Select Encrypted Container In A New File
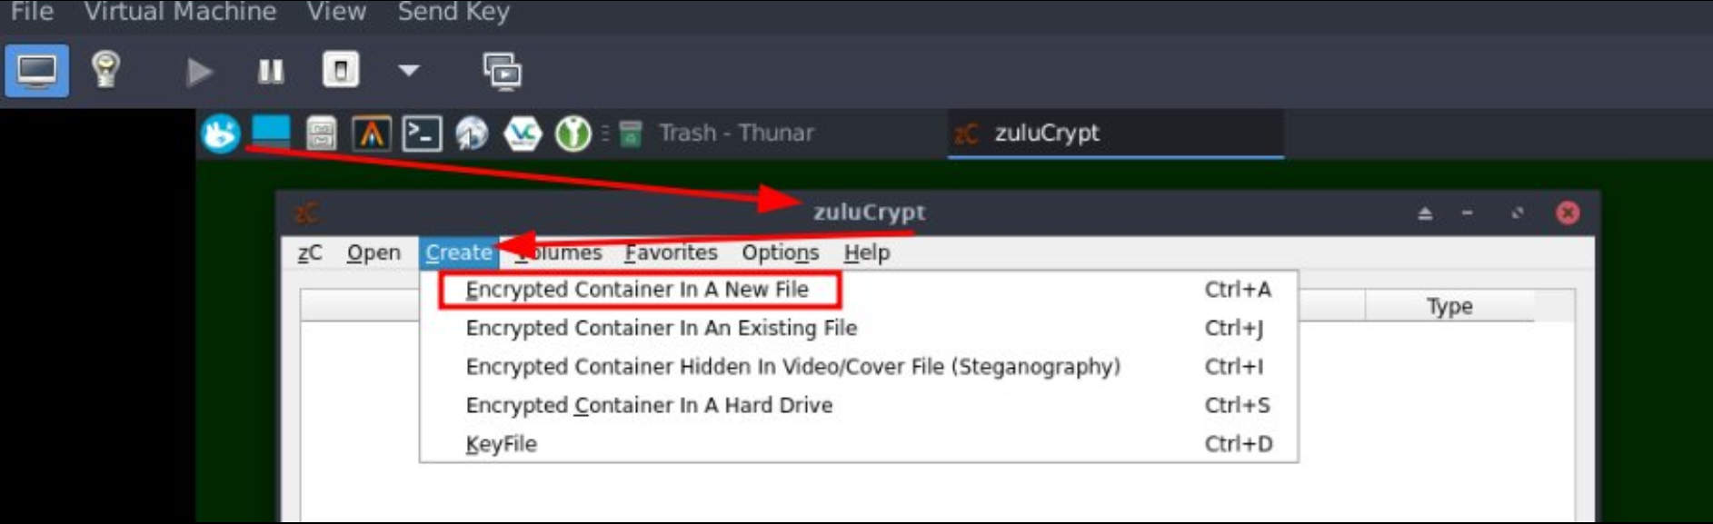1713x524 pixels. pyautogui.click(x=859, y=290)
